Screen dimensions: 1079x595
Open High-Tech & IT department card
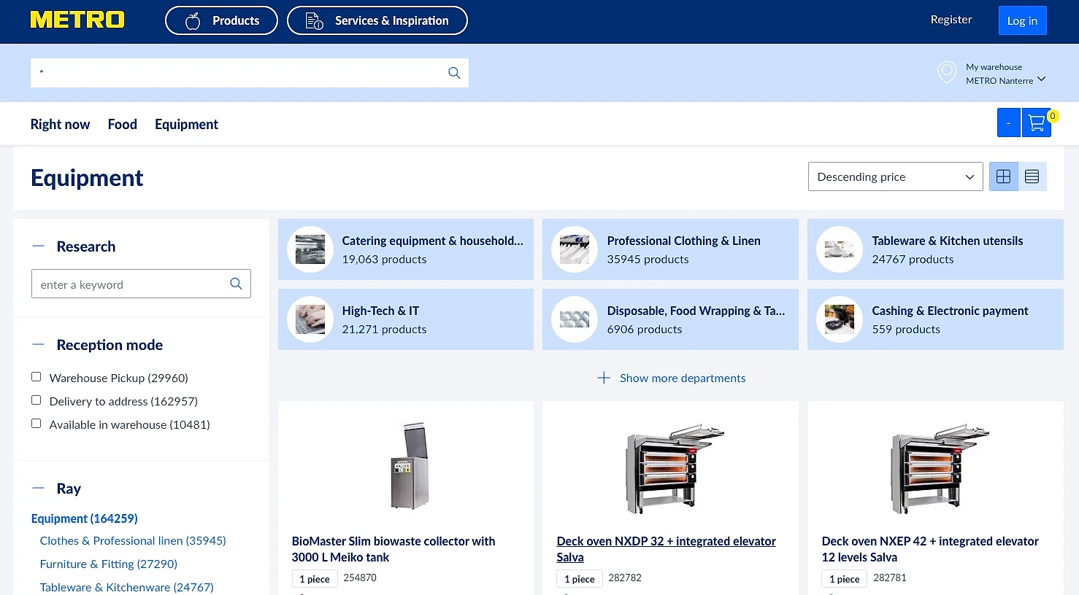406,319
